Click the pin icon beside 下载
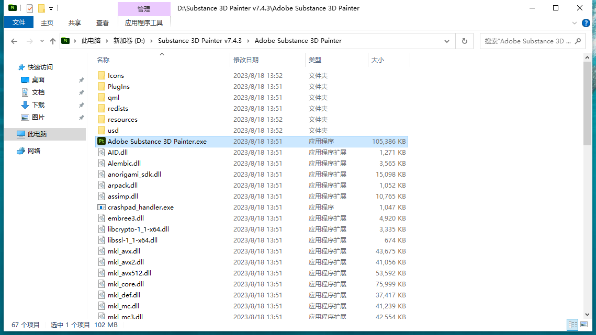 (81, 105)
